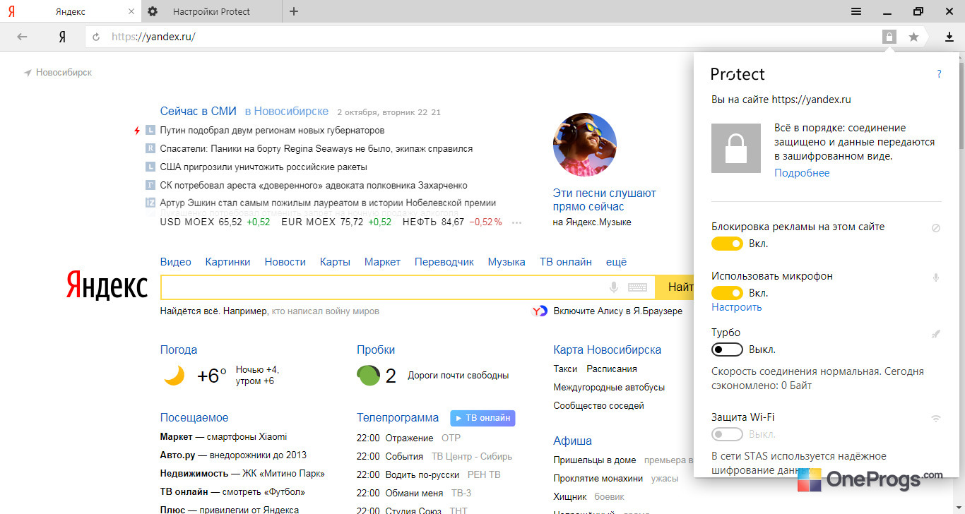Click the Alice browser icon
Viewport: 965px width, 514px height.
[x=540, y=311]
